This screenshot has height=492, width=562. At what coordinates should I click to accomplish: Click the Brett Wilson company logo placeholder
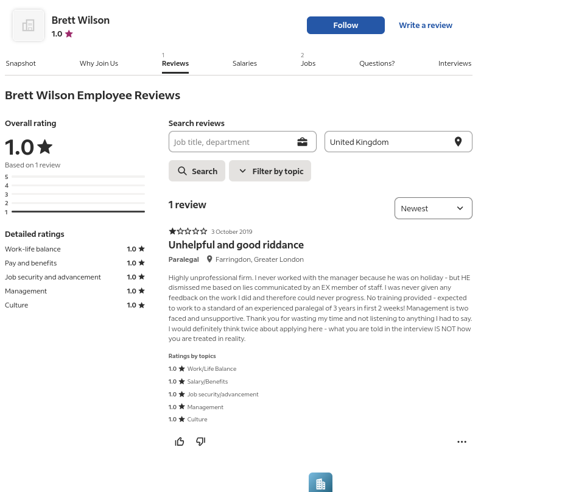(x=29, y=26)
